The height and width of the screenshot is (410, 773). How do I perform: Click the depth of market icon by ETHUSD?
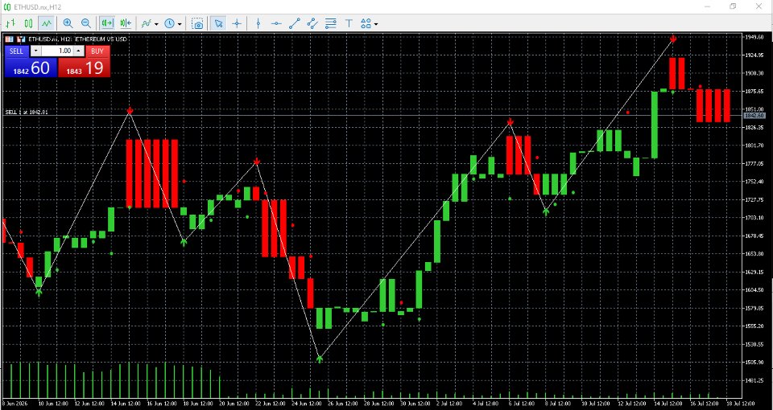21,39
